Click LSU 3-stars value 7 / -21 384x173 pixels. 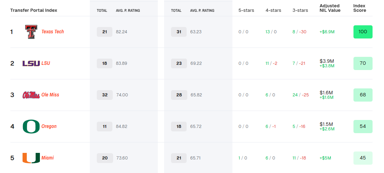tap(299, 63)
